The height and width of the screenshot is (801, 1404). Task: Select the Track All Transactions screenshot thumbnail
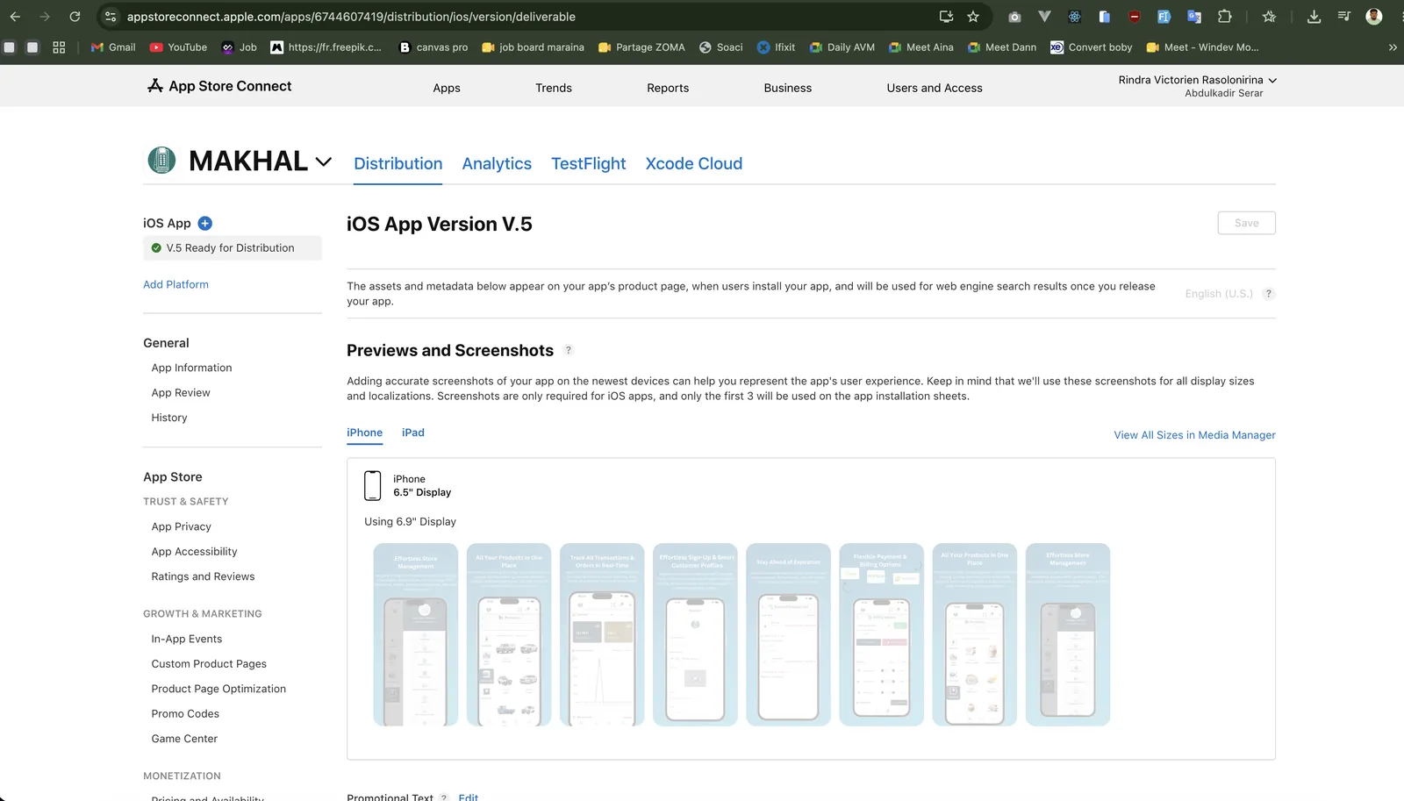click(x=602, y=634)
